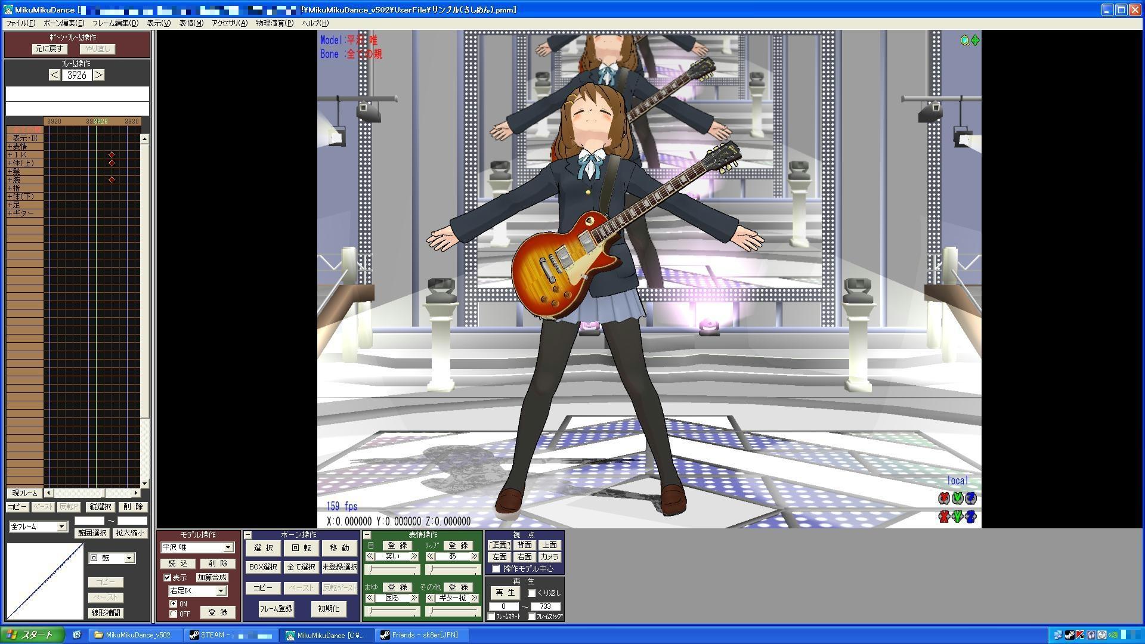This screenshot has width=1145, height=644.
Task: Enable the 操作モデル中心 checkbox
Action: [x=496, y=569]
